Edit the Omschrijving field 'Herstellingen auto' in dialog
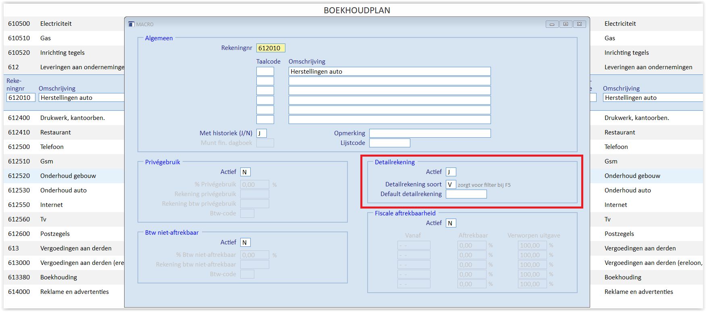 pos(389,71)
